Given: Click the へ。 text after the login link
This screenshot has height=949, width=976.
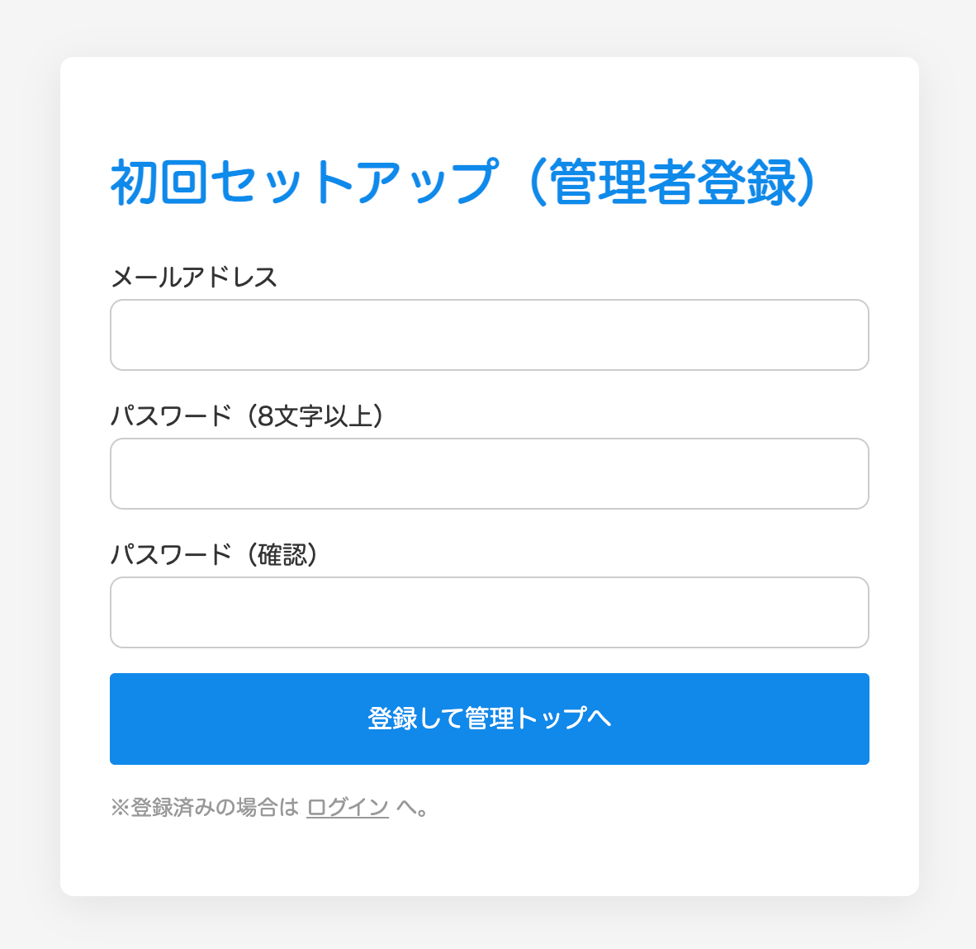Looking at the screenshot, I should tap(412, 807).
